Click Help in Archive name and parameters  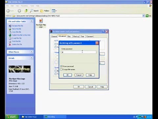pyautogui.click(x=102, y=87)
